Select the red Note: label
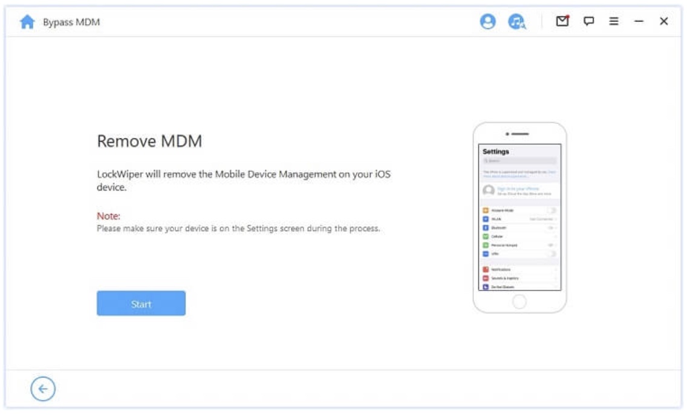The height and width of the screenshot is (415, 687). (x=108, y=216)
